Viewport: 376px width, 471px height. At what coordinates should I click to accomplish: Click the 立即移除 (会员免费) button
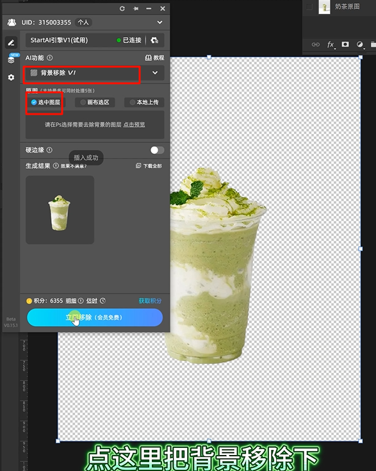click(95, 317)
